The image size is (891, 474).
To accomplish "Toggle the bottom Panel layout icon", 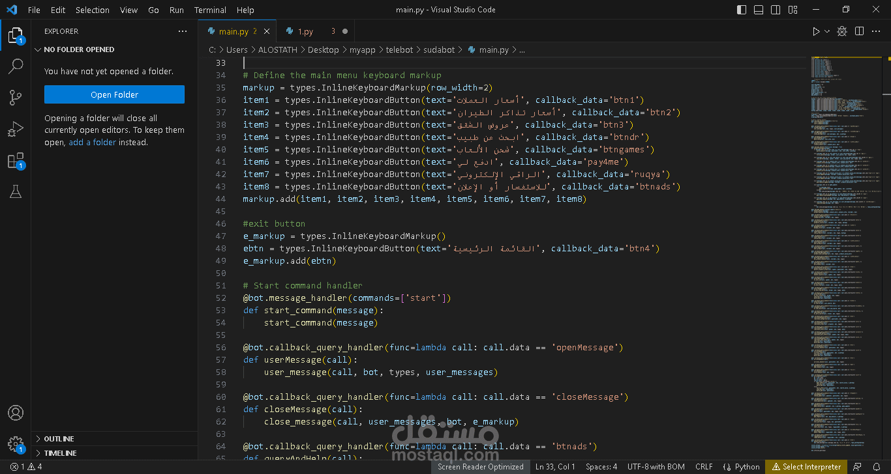I will click(x=757, y=10).
